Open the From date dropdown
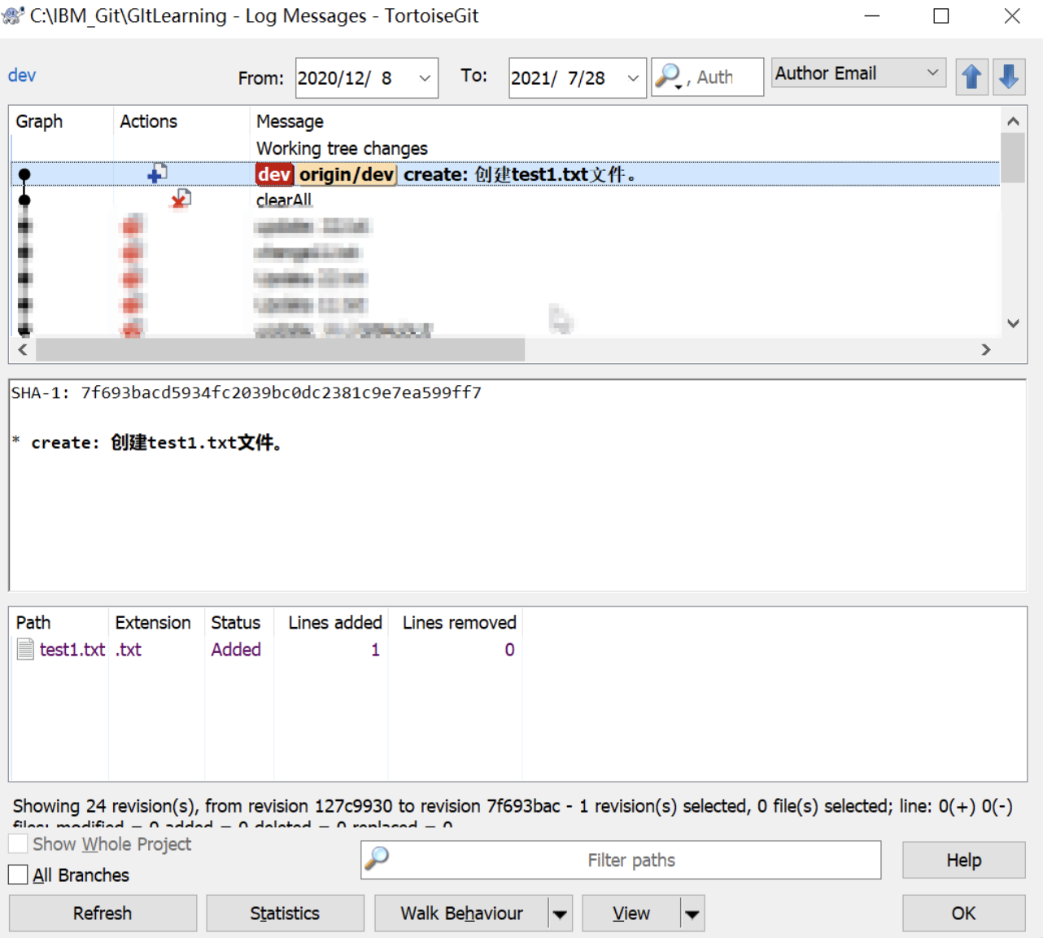 tap(424, 78)
